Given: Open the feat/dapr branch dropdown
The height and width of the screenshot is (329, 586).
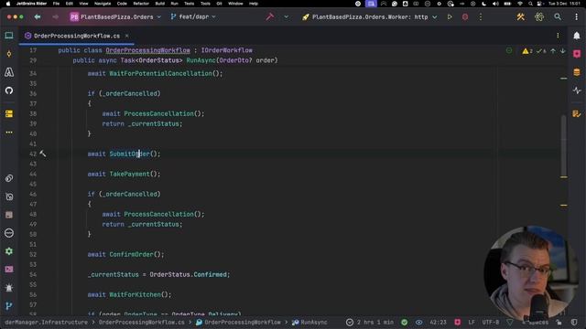Looking at the screenshot, I should point(193,16).
